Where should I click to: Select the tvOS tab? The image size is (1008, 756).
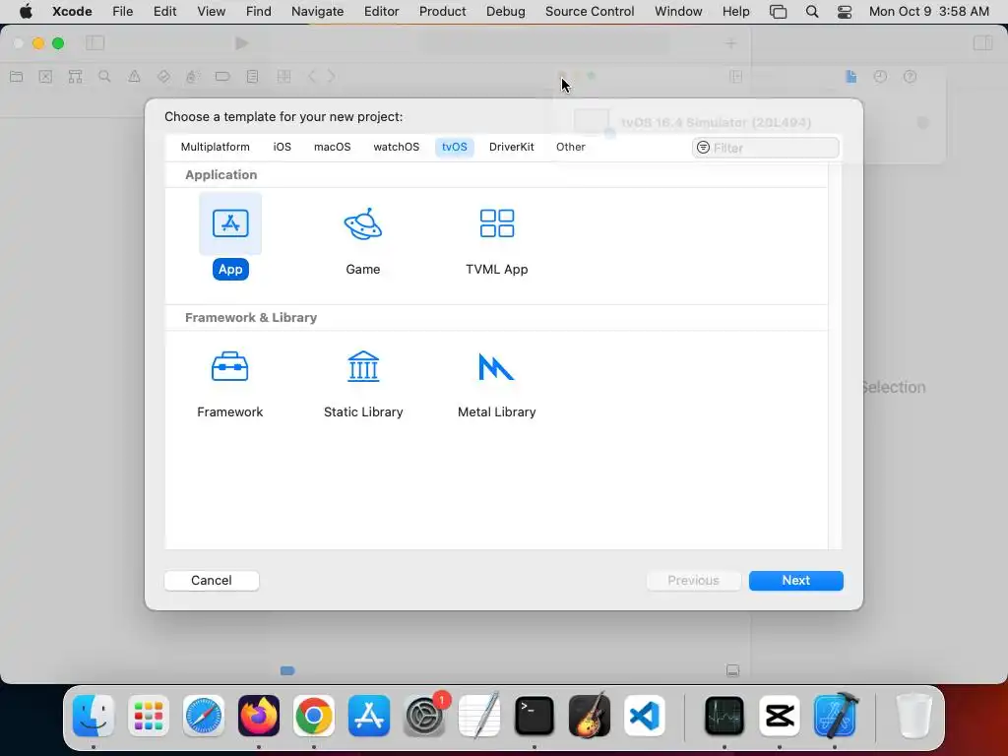point(454,147)
